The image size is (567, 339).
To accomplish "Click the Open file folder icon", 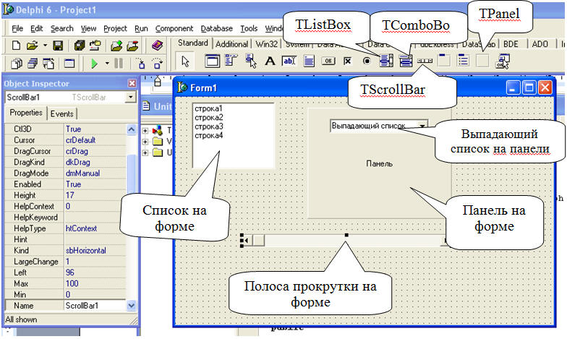I will 33,46.
